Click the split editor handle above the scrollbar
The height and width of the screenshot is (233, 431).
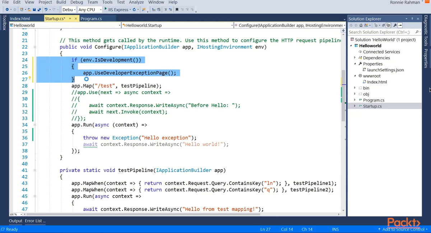(x=343, y=31)
